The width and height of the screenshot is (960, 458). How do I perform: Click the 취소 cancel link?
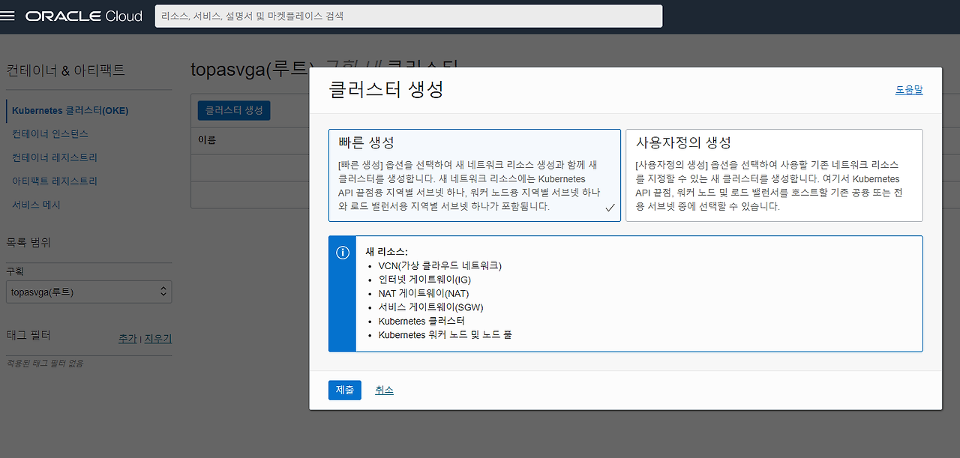click(384, 390)
